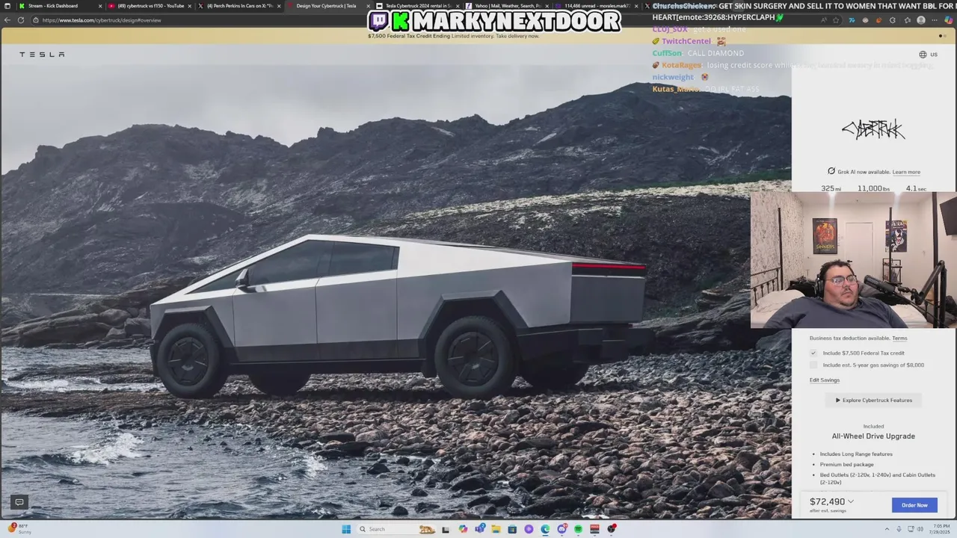Open the Grok AI Learn more link
957x538 pixels.
(x=906, y=172)
